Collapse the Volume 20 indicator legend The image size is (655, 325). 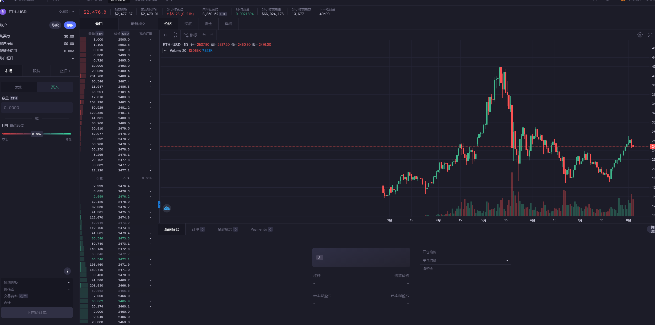tap(165, 51)
